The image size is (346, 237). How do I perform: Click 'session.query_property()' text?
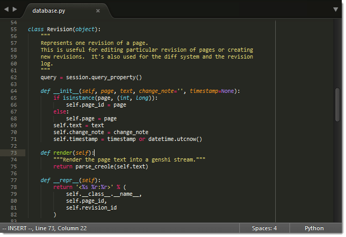pos(104,78)
